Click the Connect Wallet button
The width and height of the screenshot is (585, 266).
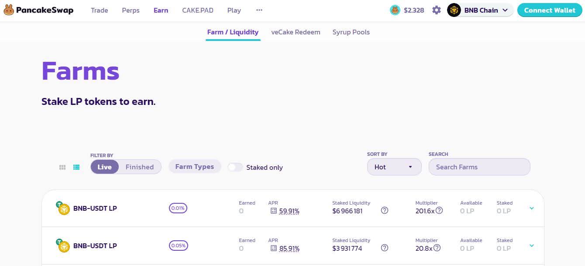(x=550, y=10)
